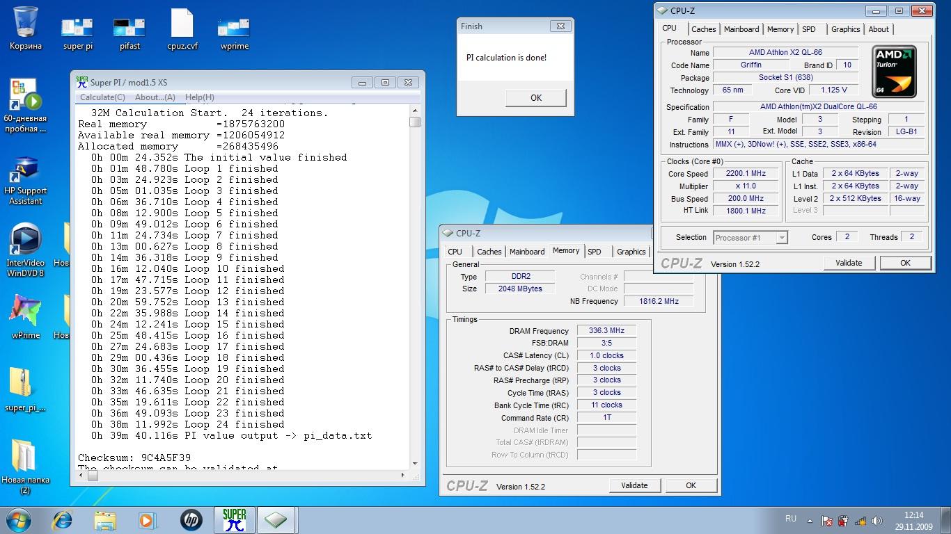Open the cpuz.cvf file on desktop

182,30
